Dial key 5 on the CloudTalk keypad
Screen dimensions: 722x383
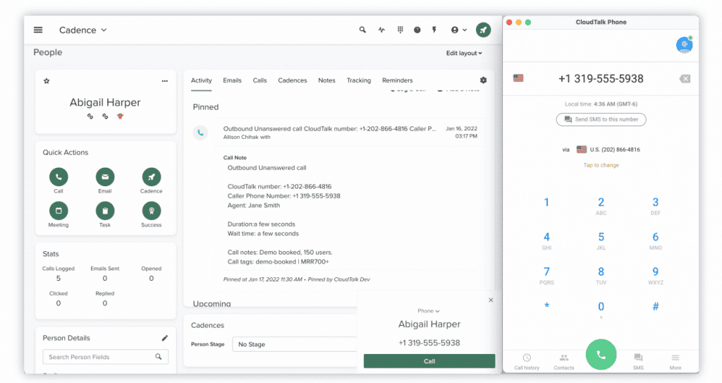[x=601, y=241]
